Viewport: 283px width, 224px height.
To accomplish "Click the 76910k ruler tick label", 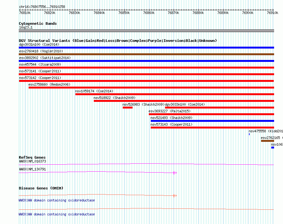I will [x=273, y=13].
